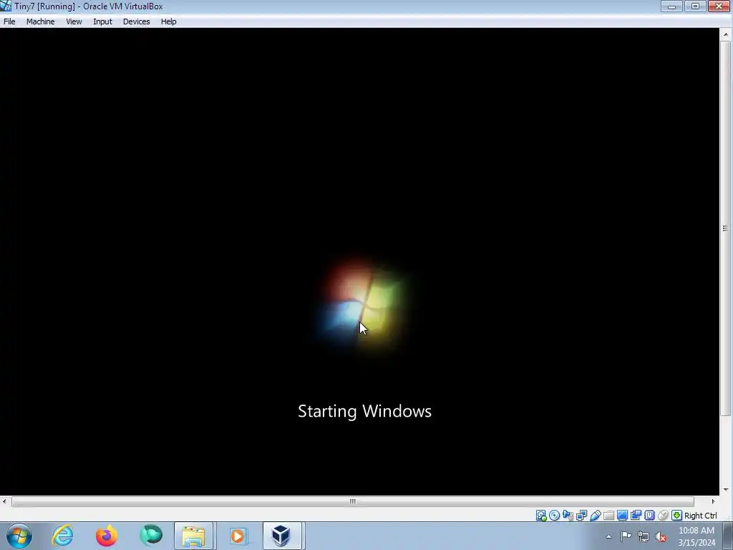Open the Devices menu

[x=136, y=21]
